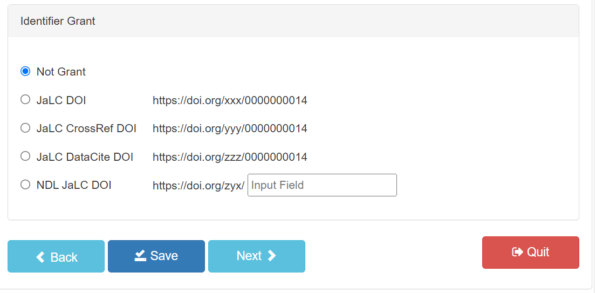Choose the JaLC DOI radio option
The width and height of the screenshot is (596, 293).
(25, 100)
